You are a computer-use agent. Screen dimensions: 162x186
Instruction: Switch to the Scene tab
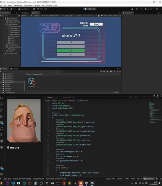click(25, 13)
